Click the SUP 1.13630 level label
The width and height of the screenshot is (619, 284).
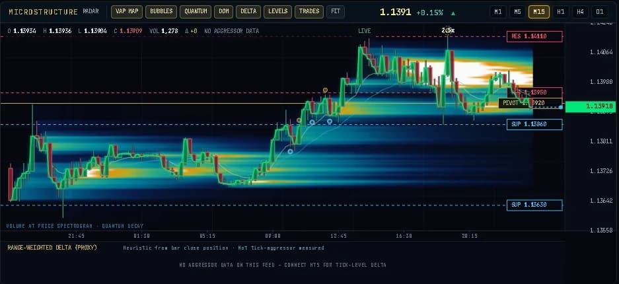coord(534,205)
